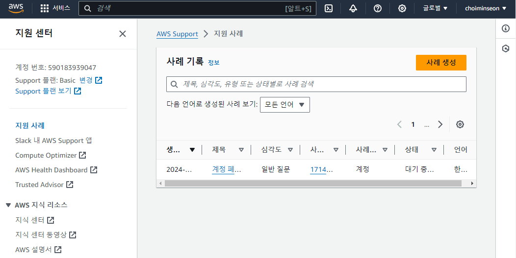Click the 지원 사례 breadcrumb text
Image resolution: width=516 pixels, height=258 pixels.
click(x=229, y=34)
